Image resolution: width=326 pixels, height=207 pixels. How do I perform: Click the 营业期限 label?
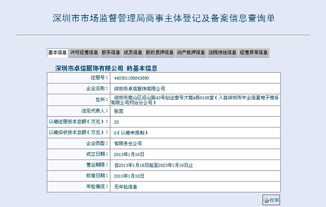(x=97, y=165)
